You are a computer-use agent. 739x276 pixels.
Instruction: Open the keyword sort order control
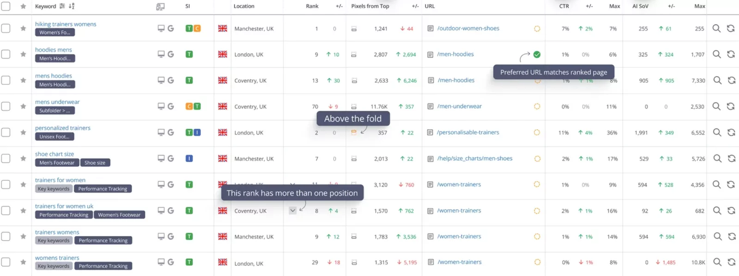(x=72, y=6)
